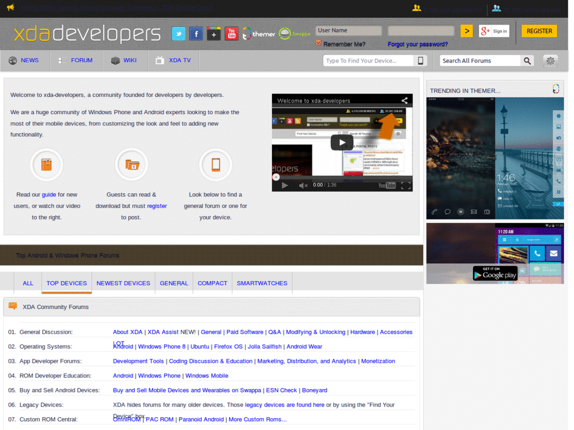Open the gear settings icon
Viewport: 574px width, 430px height.
(550, 60)
